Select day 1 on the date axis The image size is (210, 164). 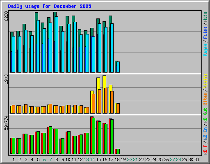coord(14,159)
